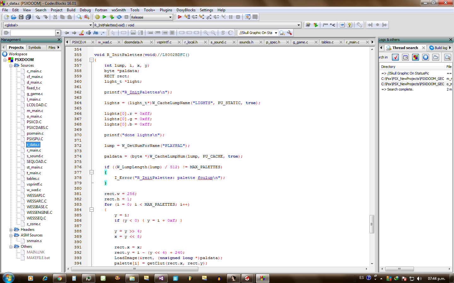
Task: Insert a Doxygen line comment with *< icon
Action: coord(333,25)
